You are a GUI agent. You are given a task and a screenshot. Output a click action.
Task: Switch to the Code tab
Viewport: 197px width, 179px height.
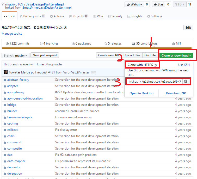pos(10,16)
